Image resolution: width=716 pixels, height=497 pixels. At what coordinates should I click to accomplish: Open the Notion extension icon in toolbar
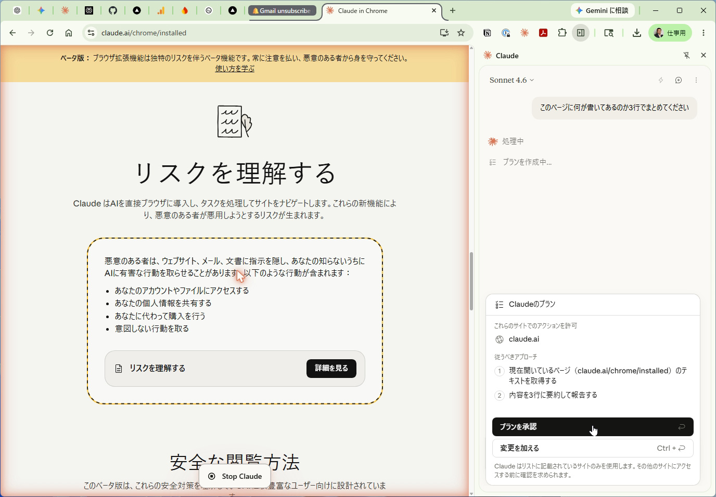[487, 33]
